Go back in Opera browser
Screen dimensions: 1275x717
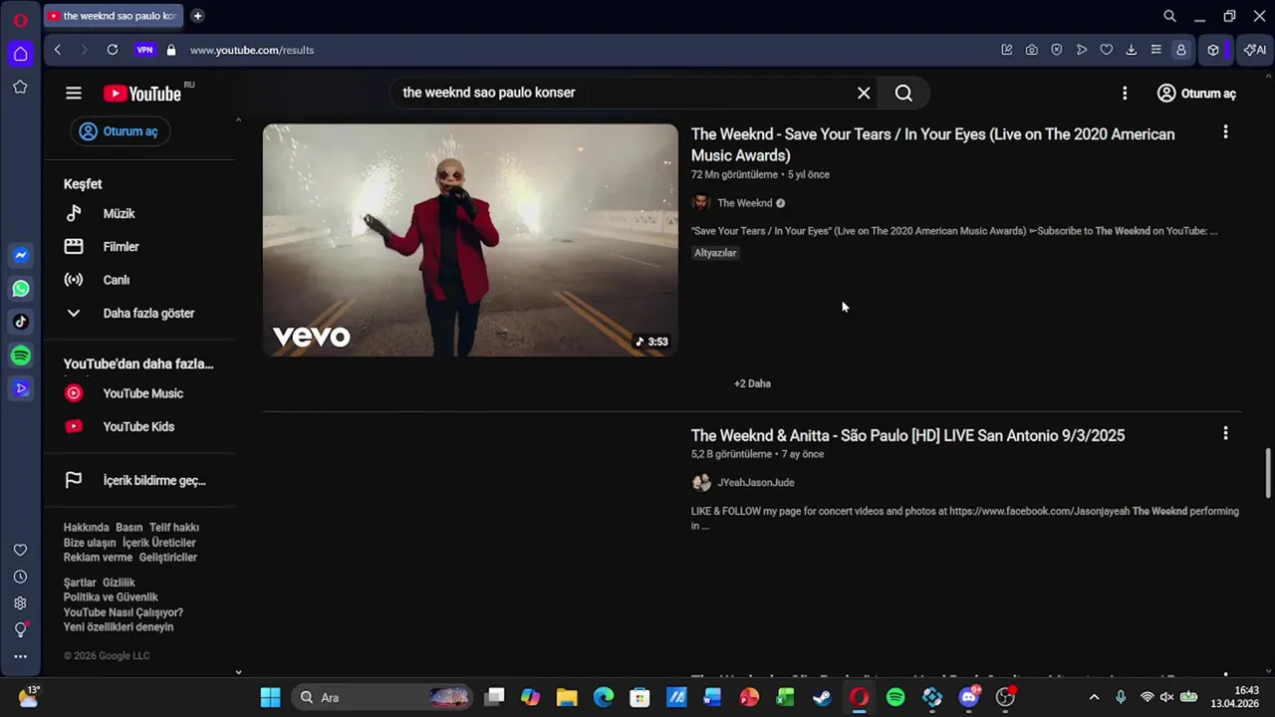tap(58, 50)
